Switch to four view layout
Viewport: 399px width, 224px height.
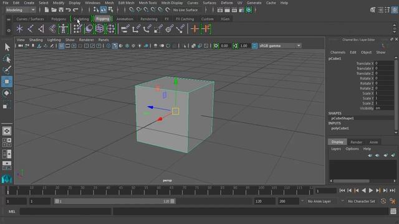[7, 142]
